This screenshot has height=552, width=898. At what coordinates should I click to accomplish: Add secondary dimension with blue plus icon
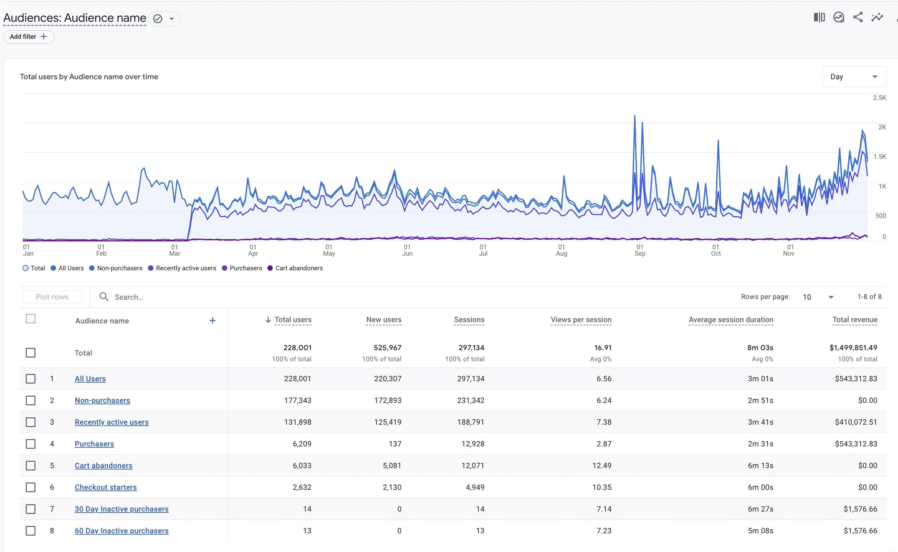tap(212, 320)
